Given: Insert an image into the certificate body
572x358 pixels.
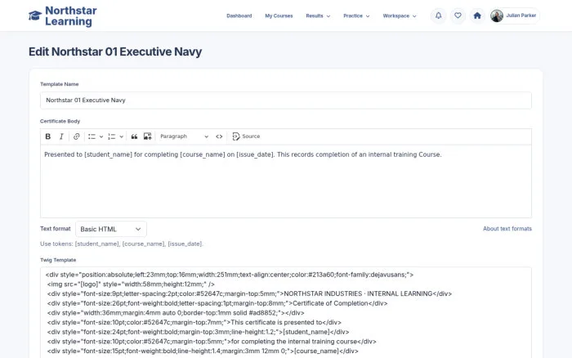Looking at the screenshot, I should (x=147, y=136).
